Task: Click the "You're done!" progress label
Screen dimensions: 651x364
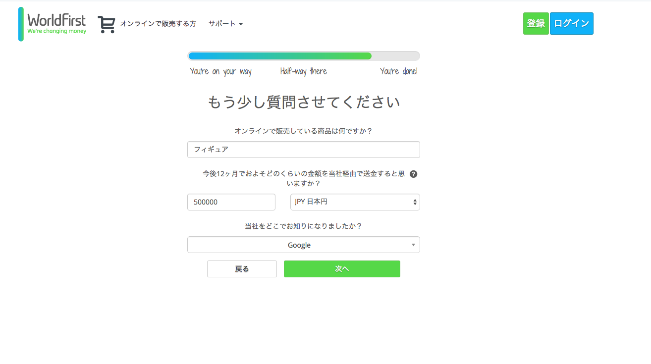Action: tap(398, 72)
